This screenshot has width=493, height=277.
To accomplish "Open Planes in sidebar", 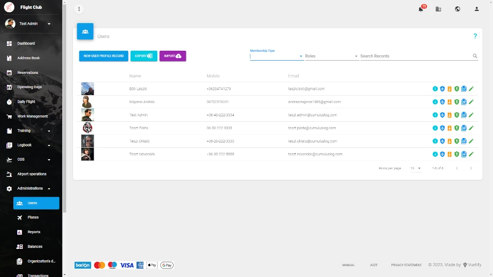I will click(x=36, y=217).
